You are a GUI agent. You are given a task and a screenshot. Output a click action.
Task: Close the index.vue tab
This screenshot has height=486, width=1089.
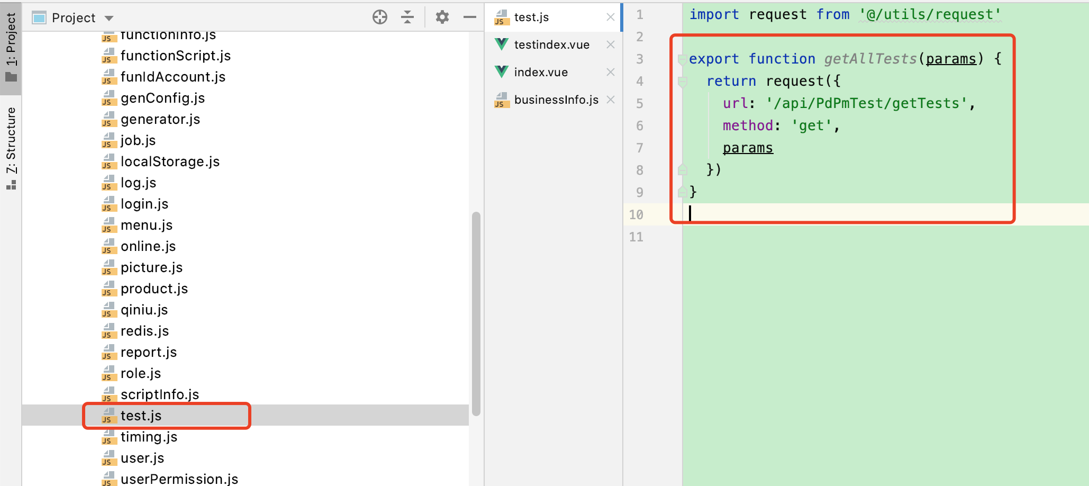point(611,72)
